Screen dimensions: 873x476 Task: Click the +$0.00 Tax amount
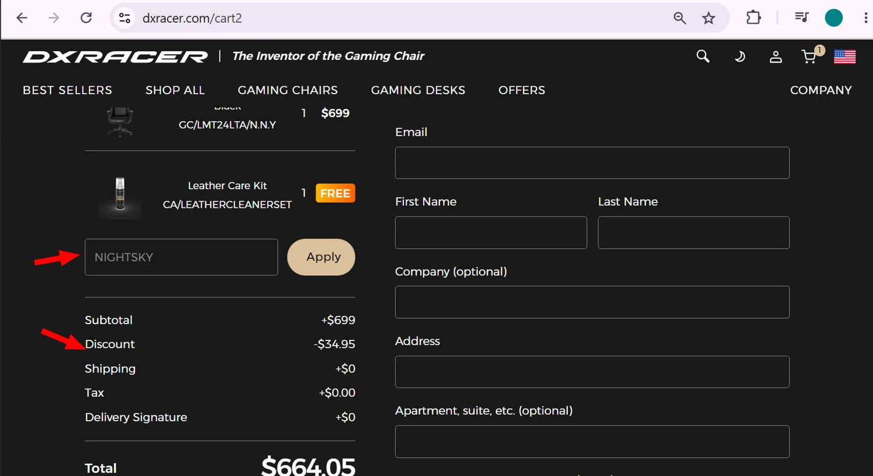tap(337, 393)
